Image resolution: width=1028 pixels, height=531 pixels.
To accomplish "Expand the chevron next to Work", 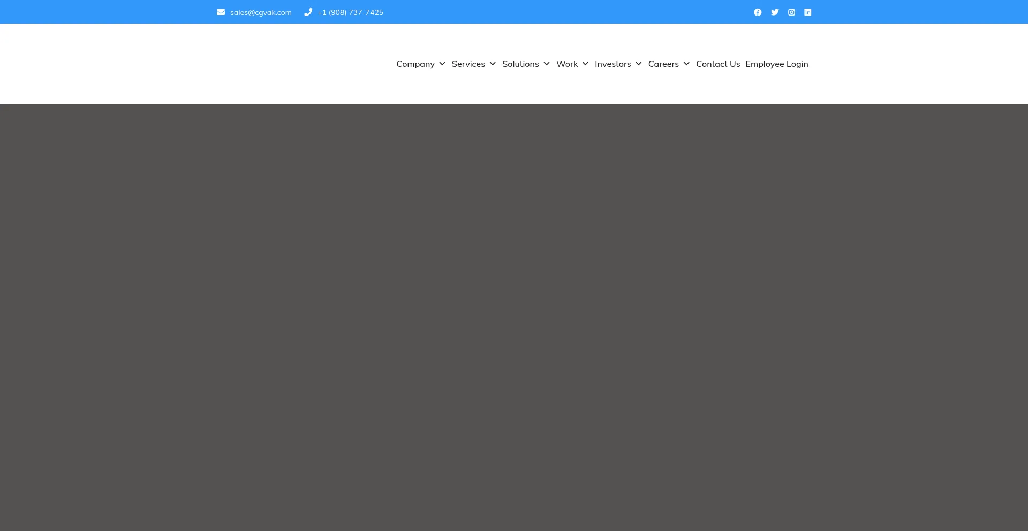I will click(585, 64).
